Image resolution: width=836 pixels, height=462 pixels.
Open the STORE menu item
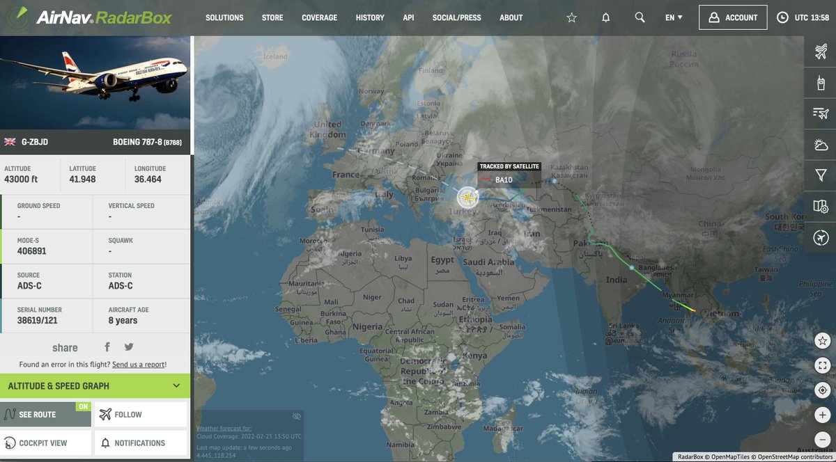[272, 17]
